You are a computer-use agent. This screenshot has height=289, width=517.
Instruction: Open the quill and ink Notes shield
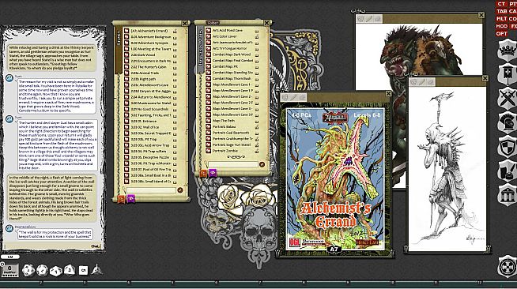click(x=507, y=171)
